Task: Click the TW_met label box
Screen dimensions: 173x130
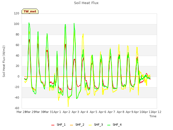Action: 30,11
